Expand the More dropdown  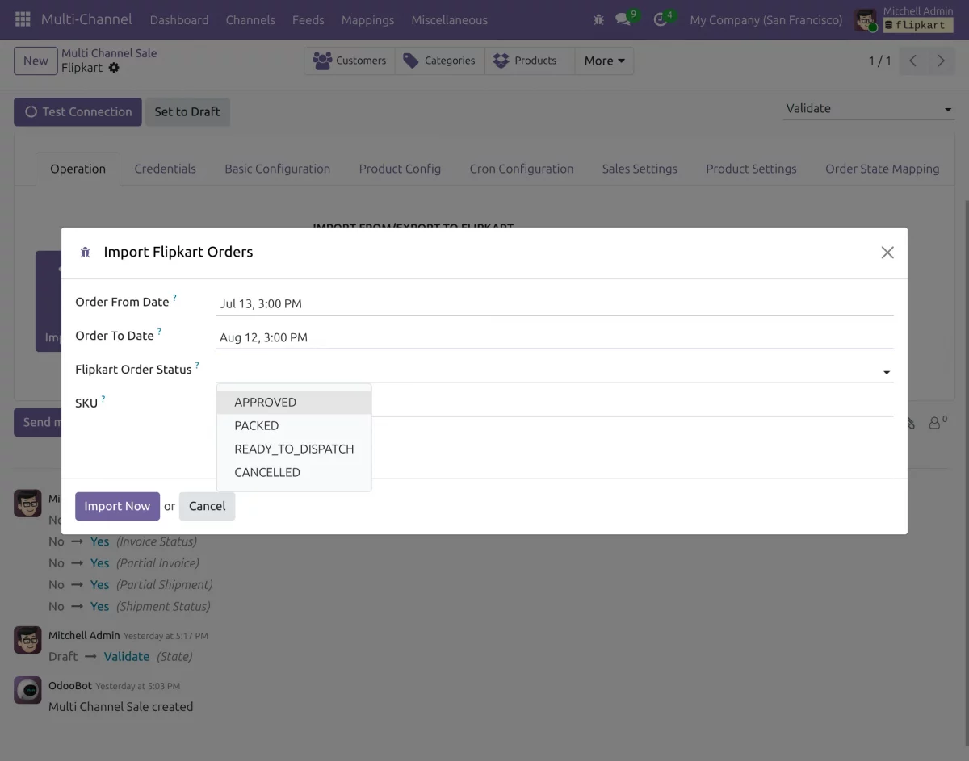604,61
